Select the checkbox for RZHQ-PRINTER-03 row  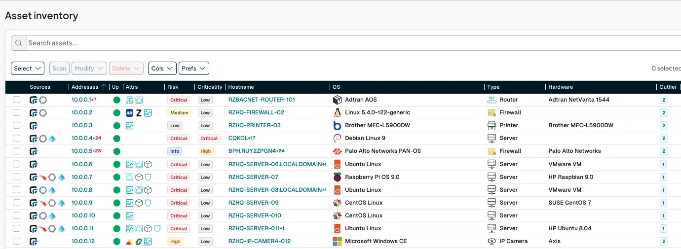pos(17,125)
